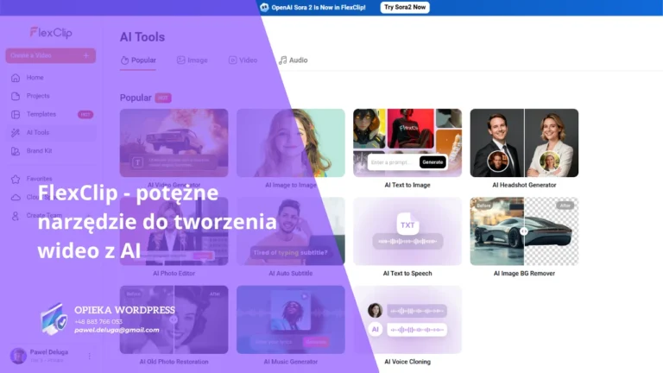Open the AI Video Generator card
The width and height of the screenshot is (663, 373).
(x=174, y=143)
